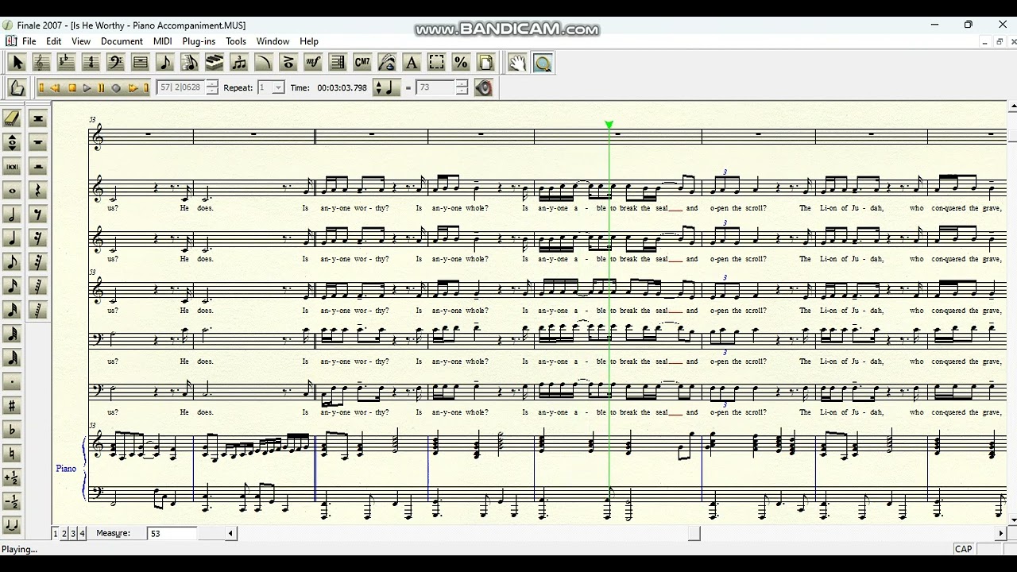Viewport: 1017px width, 572px height.
Task: Click the lower half-step tool
Action: coord(12,501)
